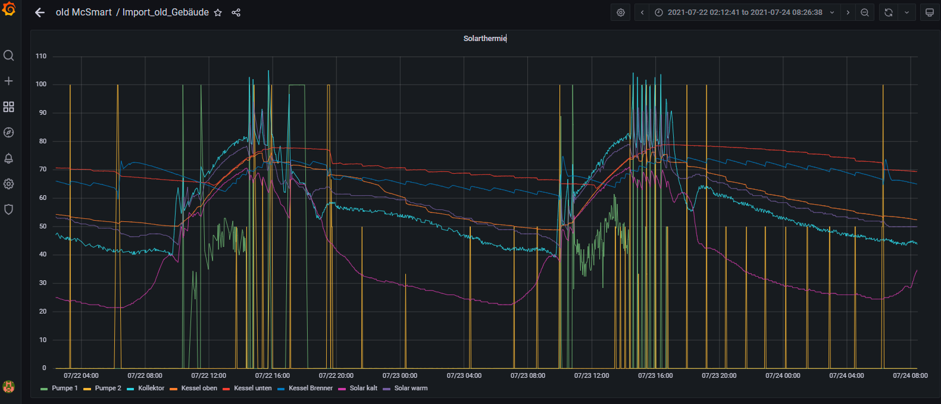Open the Create plus menu

(x=8, y=81)
